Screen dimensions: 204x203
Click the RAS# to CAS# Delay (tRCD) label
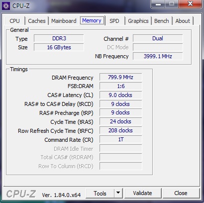point(59,104)
